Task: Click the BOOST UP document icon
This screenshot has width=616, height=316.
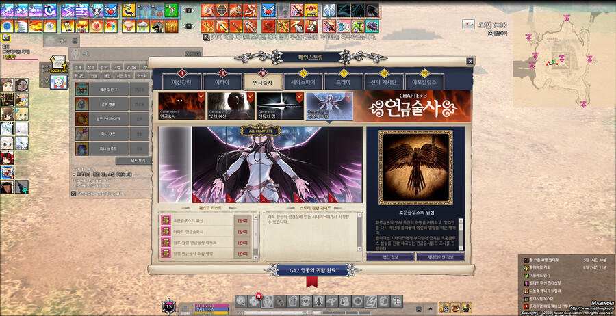Action: (x=57, y=64)
